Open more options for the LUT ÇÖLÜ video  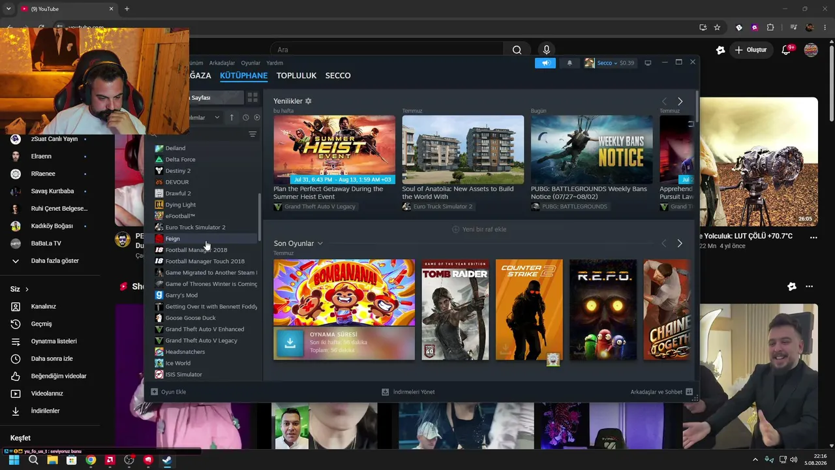pos(813,238)
